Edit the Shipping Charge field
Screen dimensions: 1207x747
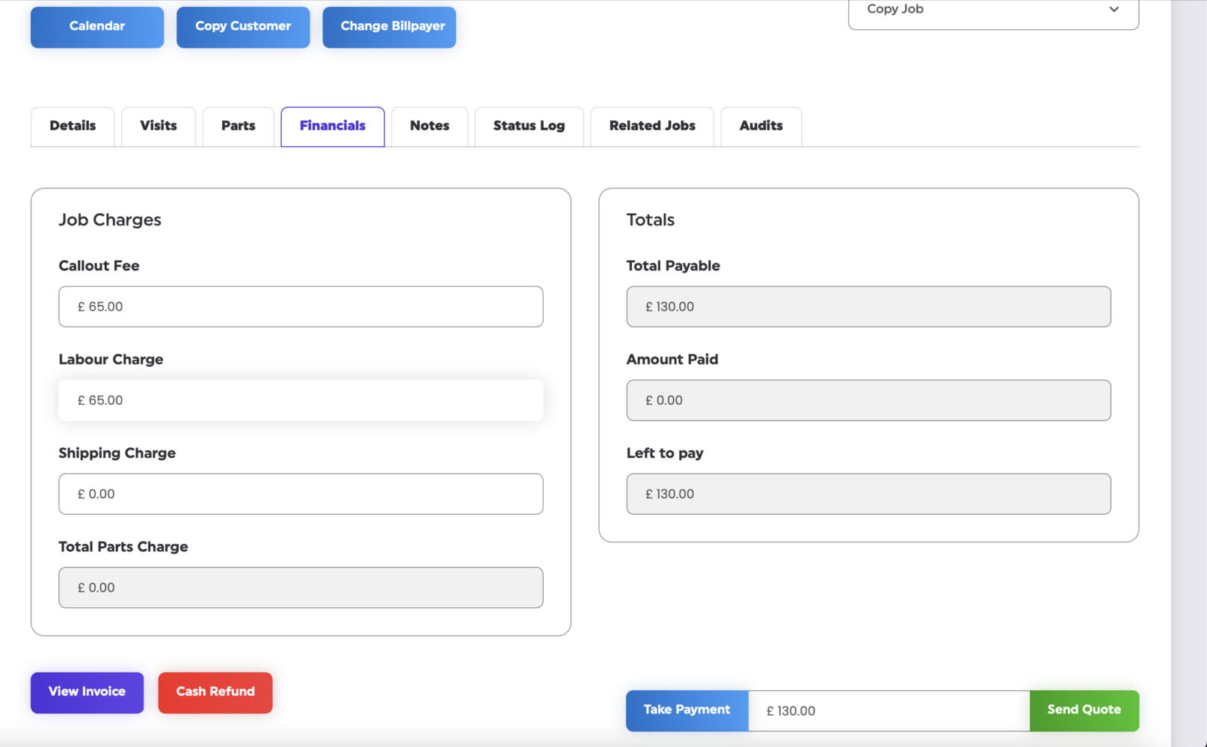click(x=301, y=494)
